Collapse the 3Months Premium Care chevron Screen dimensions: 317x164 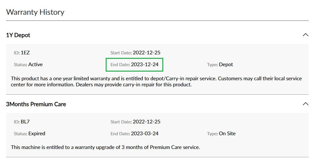coord(305,104)
